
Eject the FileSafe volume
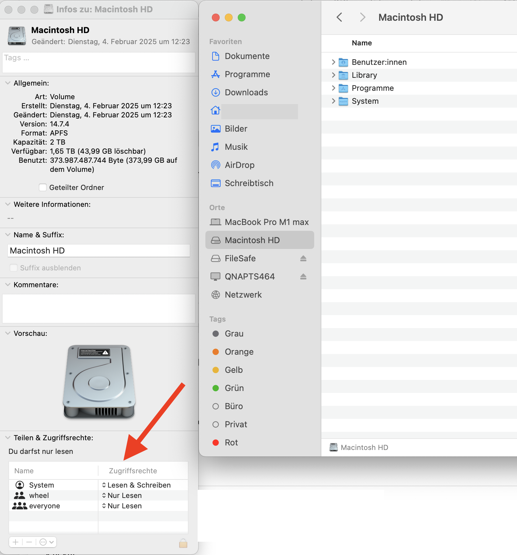(303, 258)
